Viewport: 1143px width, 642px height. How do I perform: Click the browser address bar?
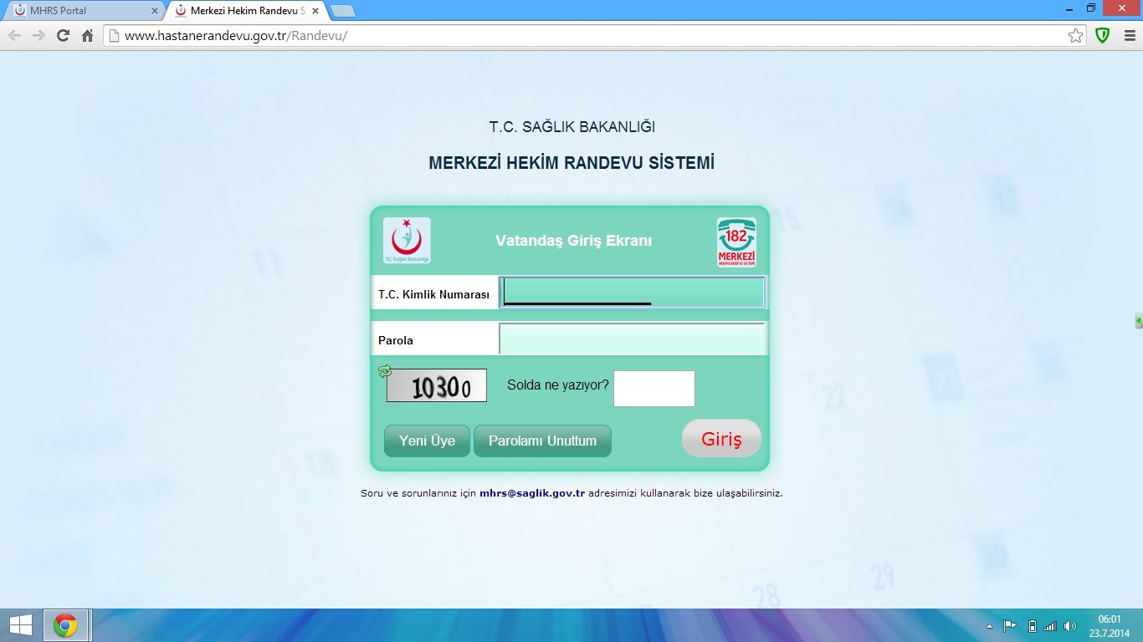click(595, 36)
